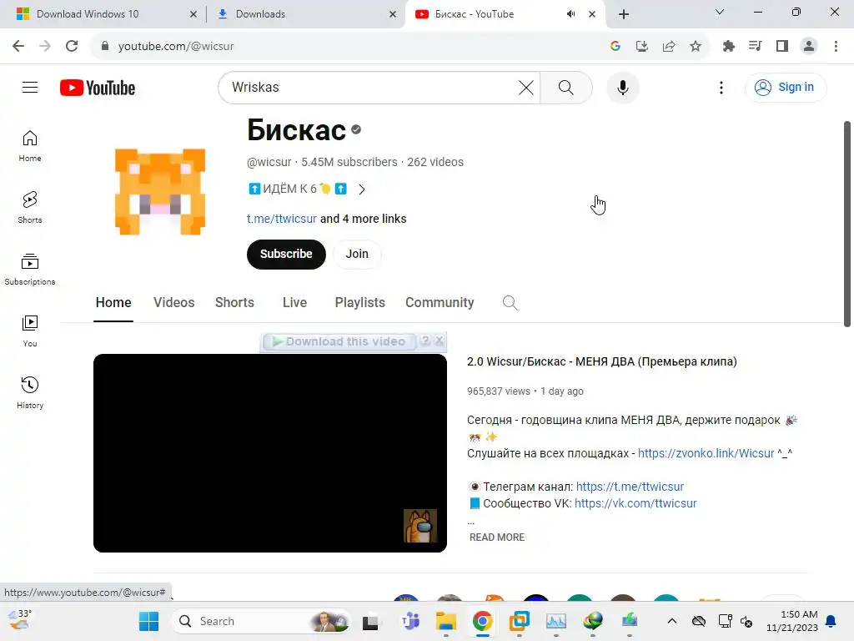Search within the channel using magnifier icon
The image size is (854, 641).
point(510,302)
